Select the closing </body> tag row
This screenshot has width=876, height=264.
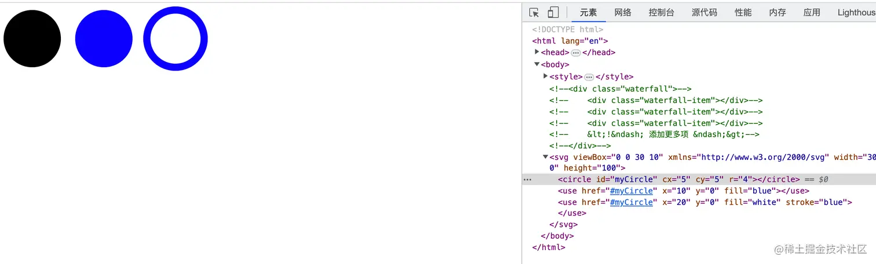point(557,236)
